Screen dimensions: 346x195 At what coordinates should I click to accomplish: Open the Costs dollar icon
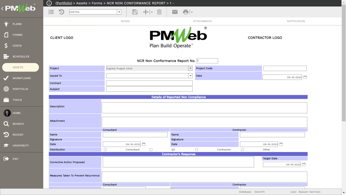6,46
